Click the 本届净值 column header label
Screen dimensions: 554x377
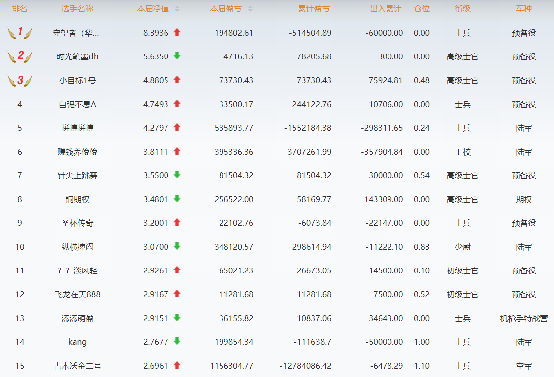tap(153, 9)
